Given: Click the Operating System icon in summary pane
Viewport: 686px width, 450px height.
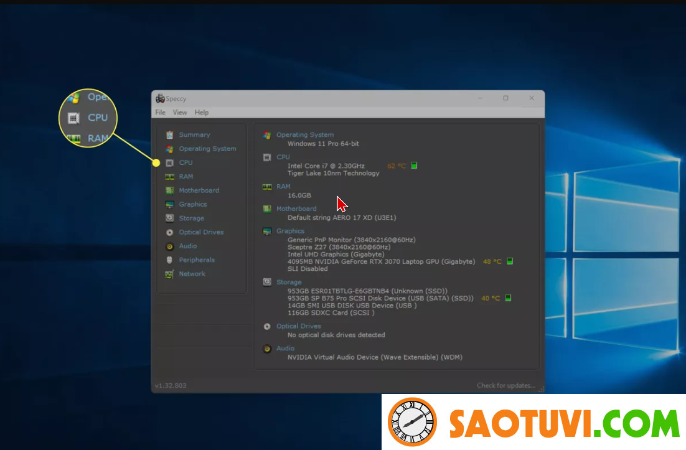Looking at the screenshot, I should [267, 135].
